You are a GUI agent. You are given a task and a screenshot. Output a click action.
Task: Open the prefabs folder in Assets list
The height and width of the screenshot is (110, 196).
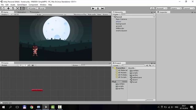(134, 71)
